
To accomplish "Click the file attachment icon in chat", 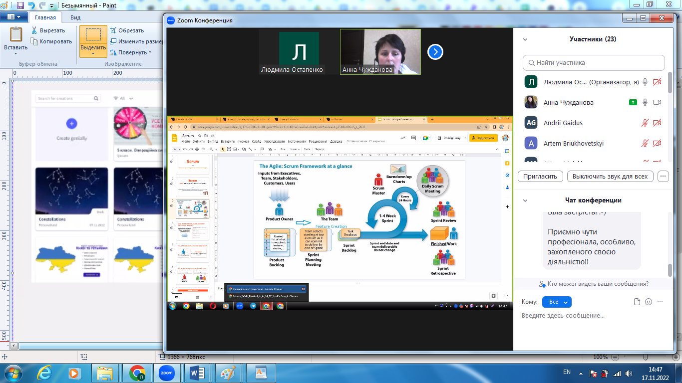I will [637, 302].
